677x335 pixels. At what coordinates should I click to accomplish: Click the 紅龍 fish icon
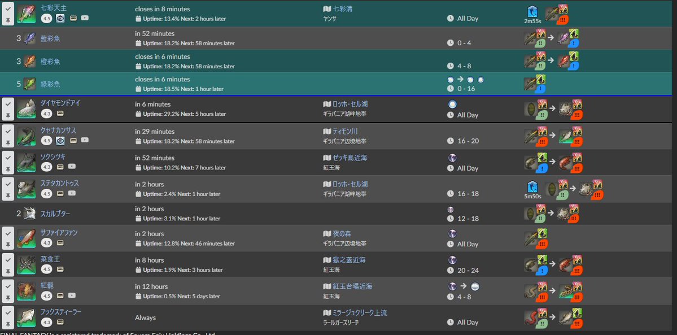pos(27,291)
